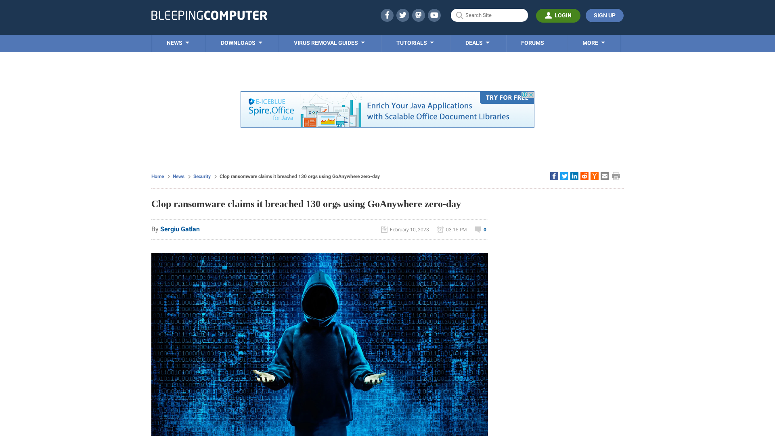Select the FORUMS menu item

532,42
